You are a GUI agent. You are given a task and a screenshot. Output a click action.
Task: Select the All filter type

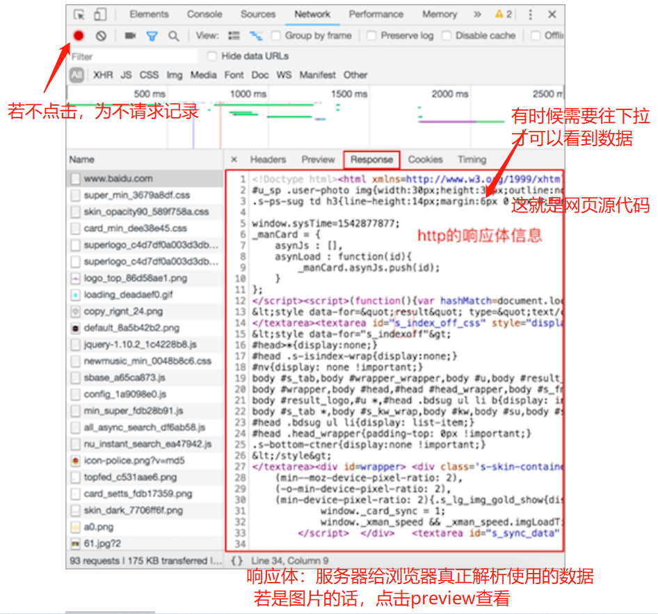(77, 75)
